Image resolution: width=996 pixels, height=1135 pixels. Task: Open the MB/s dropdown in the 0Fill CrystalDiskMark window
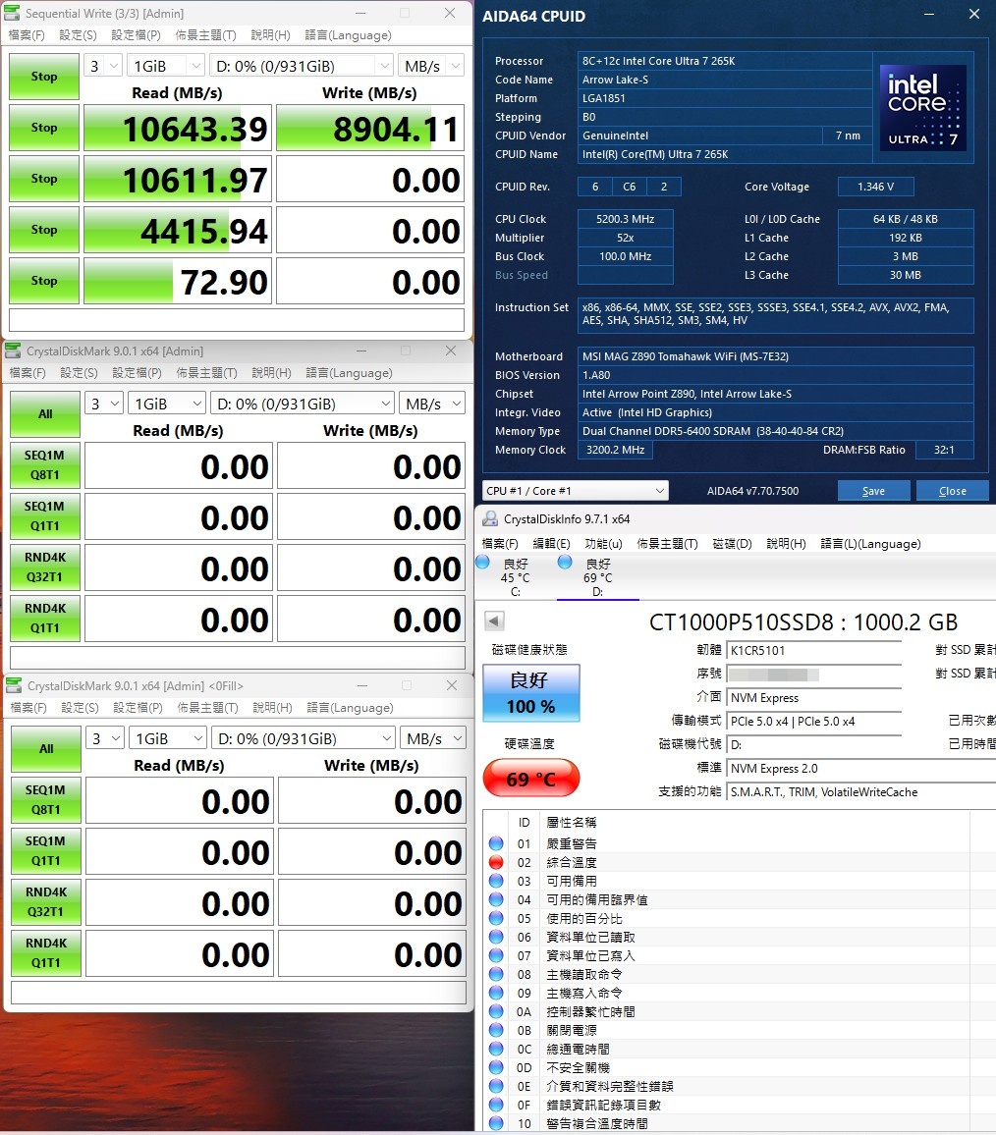[433, 738]
